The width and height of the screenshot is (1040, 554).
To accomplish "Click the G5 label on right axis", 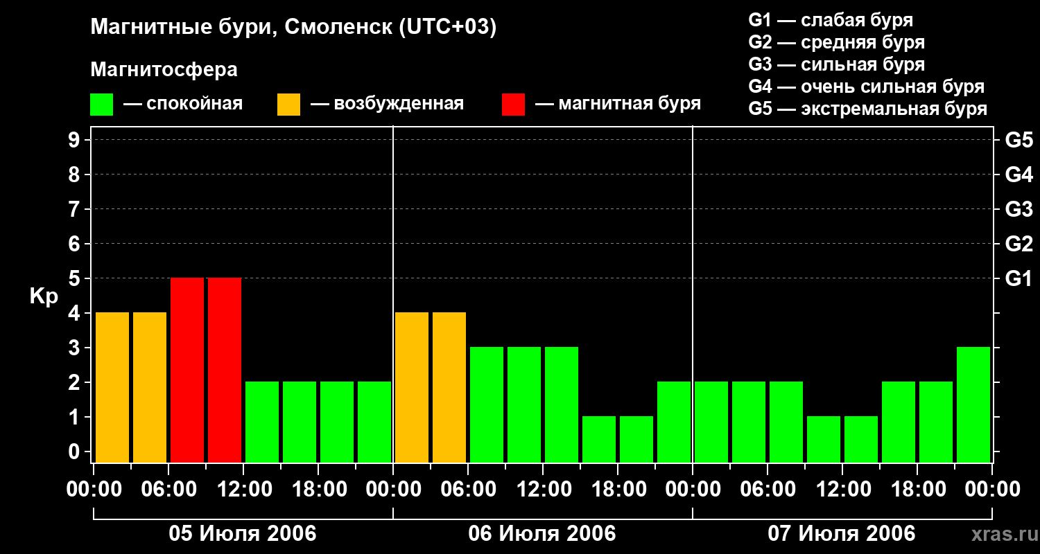I will [1019, 140].
